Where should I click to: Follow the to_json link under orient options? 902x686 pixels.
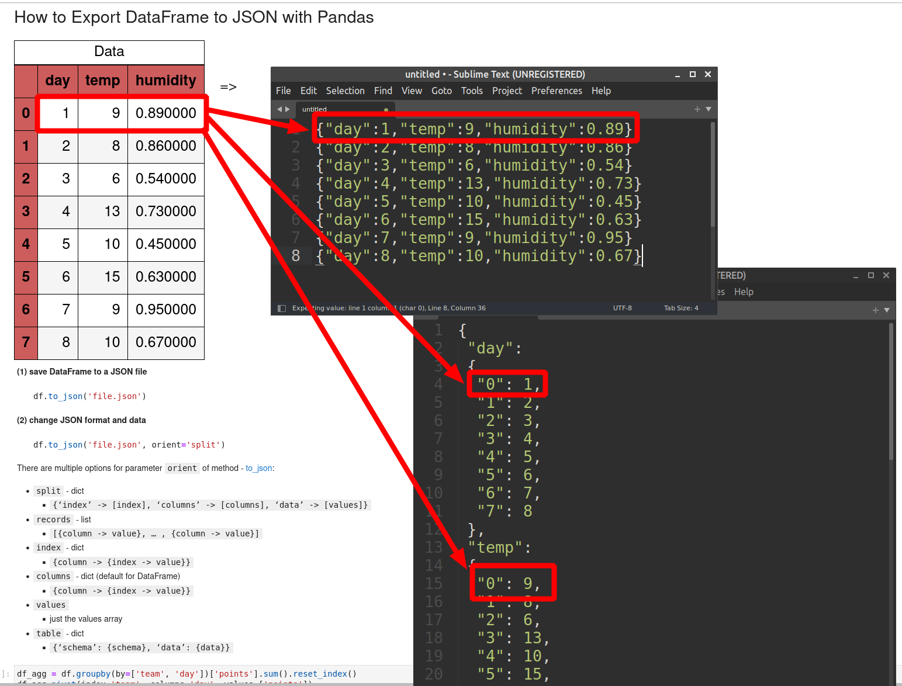[x=259, y=468]
